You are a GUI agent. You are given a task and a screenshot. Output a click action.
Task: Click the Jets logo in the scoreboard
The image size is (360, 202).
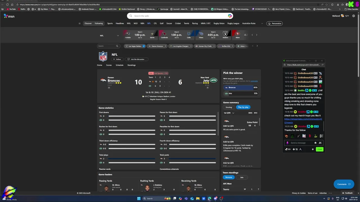214,80
